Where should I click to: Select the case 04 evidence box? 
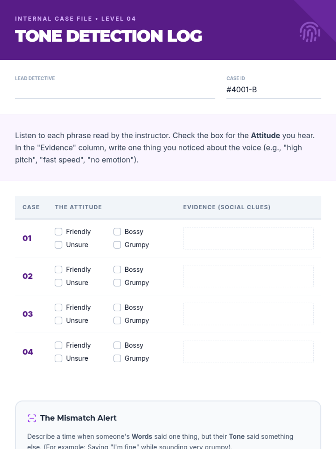tap(248, 352)
